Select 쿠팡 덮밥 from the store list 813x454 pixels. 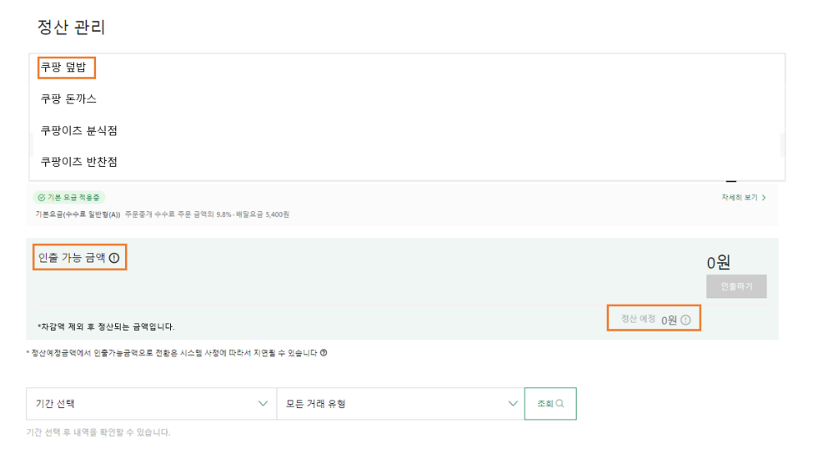click(63, 67)
